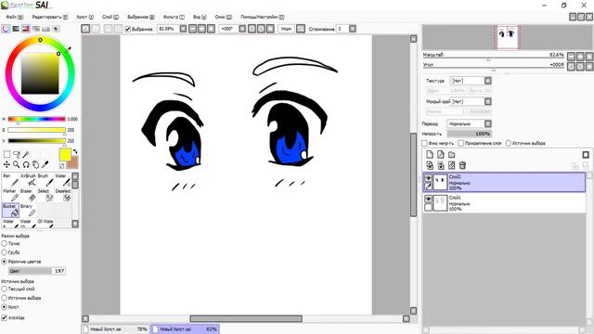Swap foreground and background colors
The width and height of the screenshot is (594, 334).
coord(75,152)
